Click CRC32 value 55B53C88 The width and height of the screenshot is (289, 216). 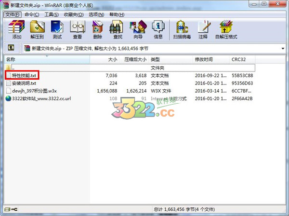pyautogui.click(x=242, y=75)
